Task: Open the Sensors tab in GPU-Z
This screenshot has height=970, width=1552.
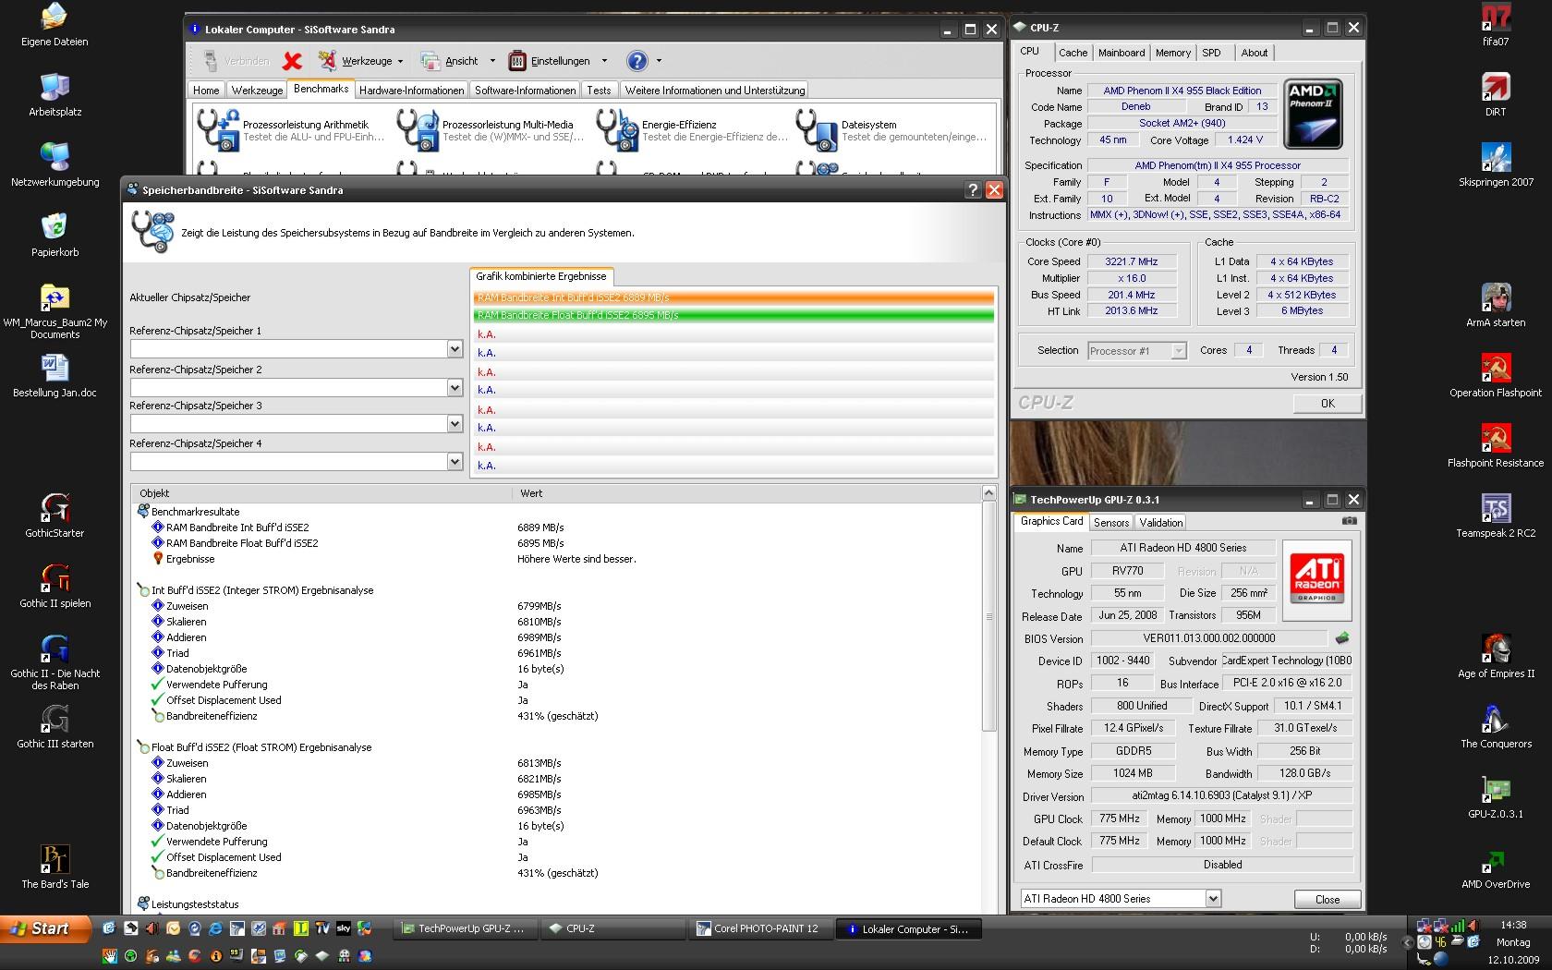Action: [x=1111, y=523]
